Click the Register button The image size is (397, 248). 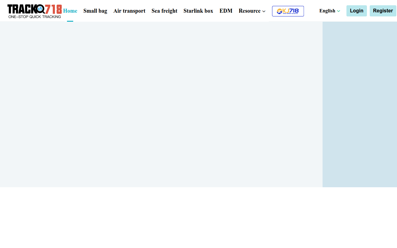[x=383, y=11]
